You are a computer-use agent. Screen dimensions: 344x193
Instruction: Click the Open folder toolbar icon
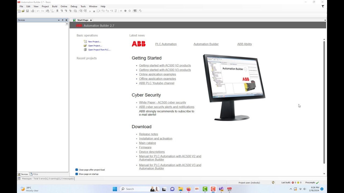coord(23,11)
